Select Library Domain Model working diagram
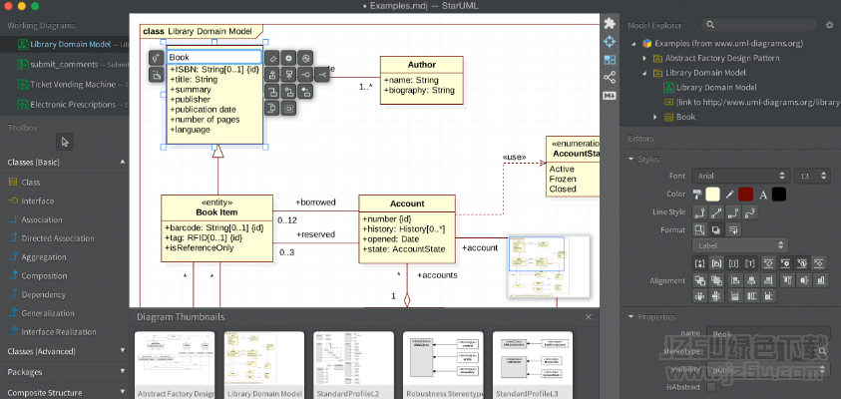The image size is (841, 399). click(x=65, y=44)
